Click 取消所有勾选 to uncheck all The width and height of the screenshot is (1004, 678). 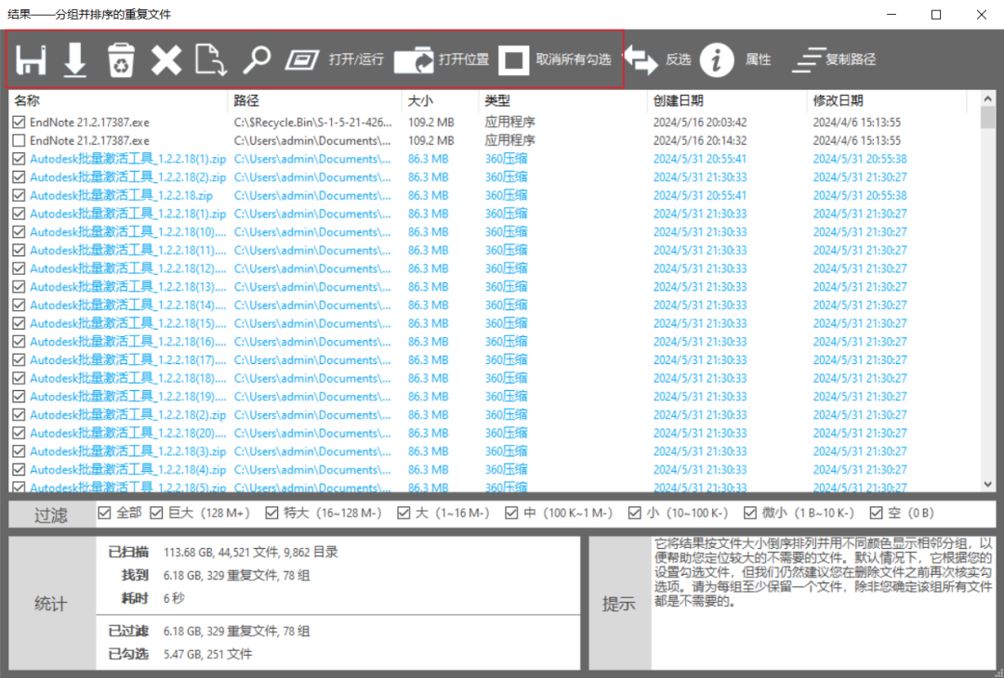(554, 59)
